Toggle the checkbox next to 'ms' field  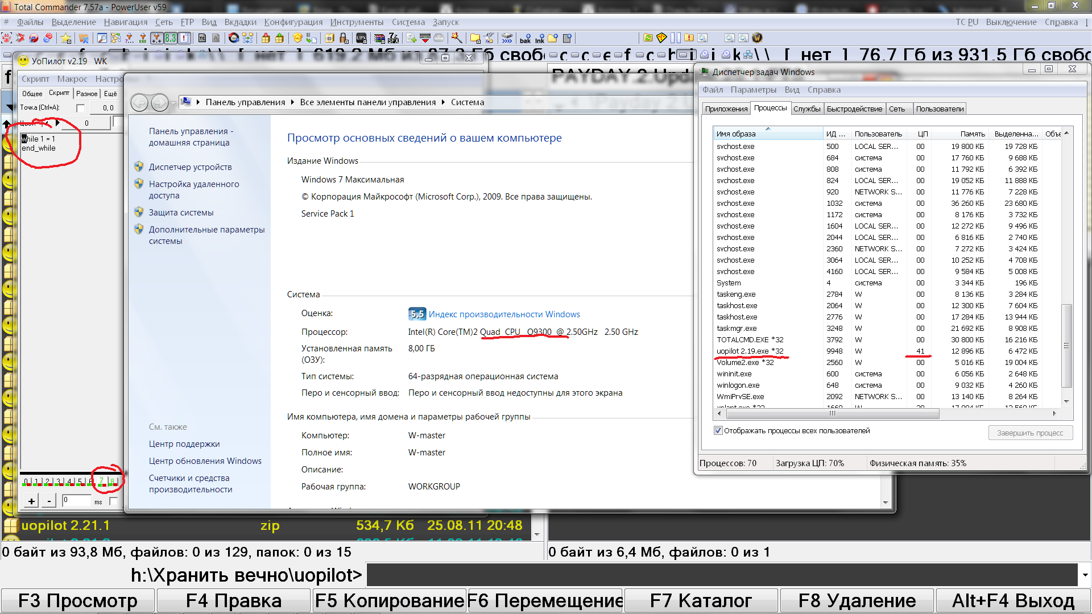click(x=113, y=501)
